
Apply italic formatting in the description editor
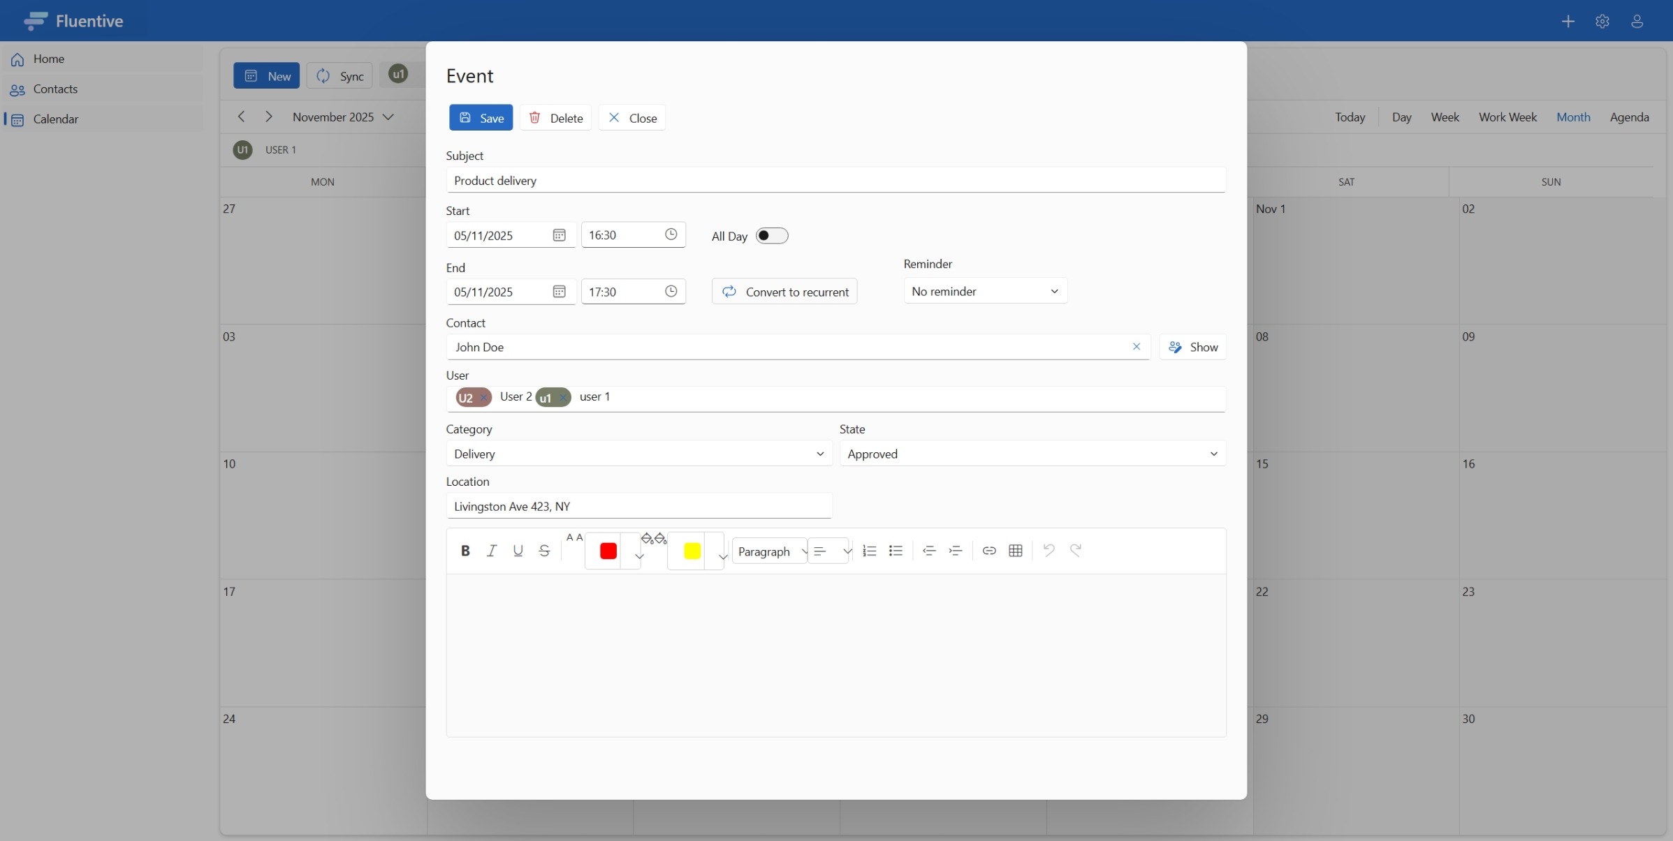pos(491,551)
